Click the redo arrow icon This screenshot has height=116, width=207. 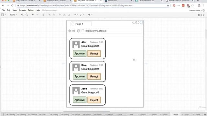point(38,15)
